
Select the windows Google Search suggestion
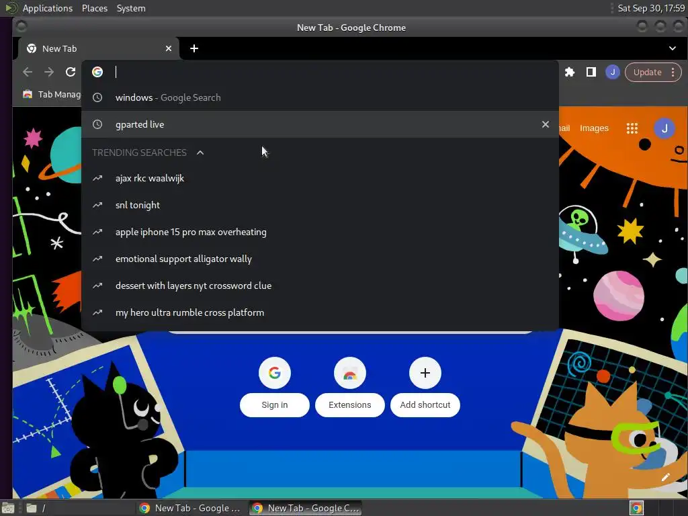click(x=320, y=97)
